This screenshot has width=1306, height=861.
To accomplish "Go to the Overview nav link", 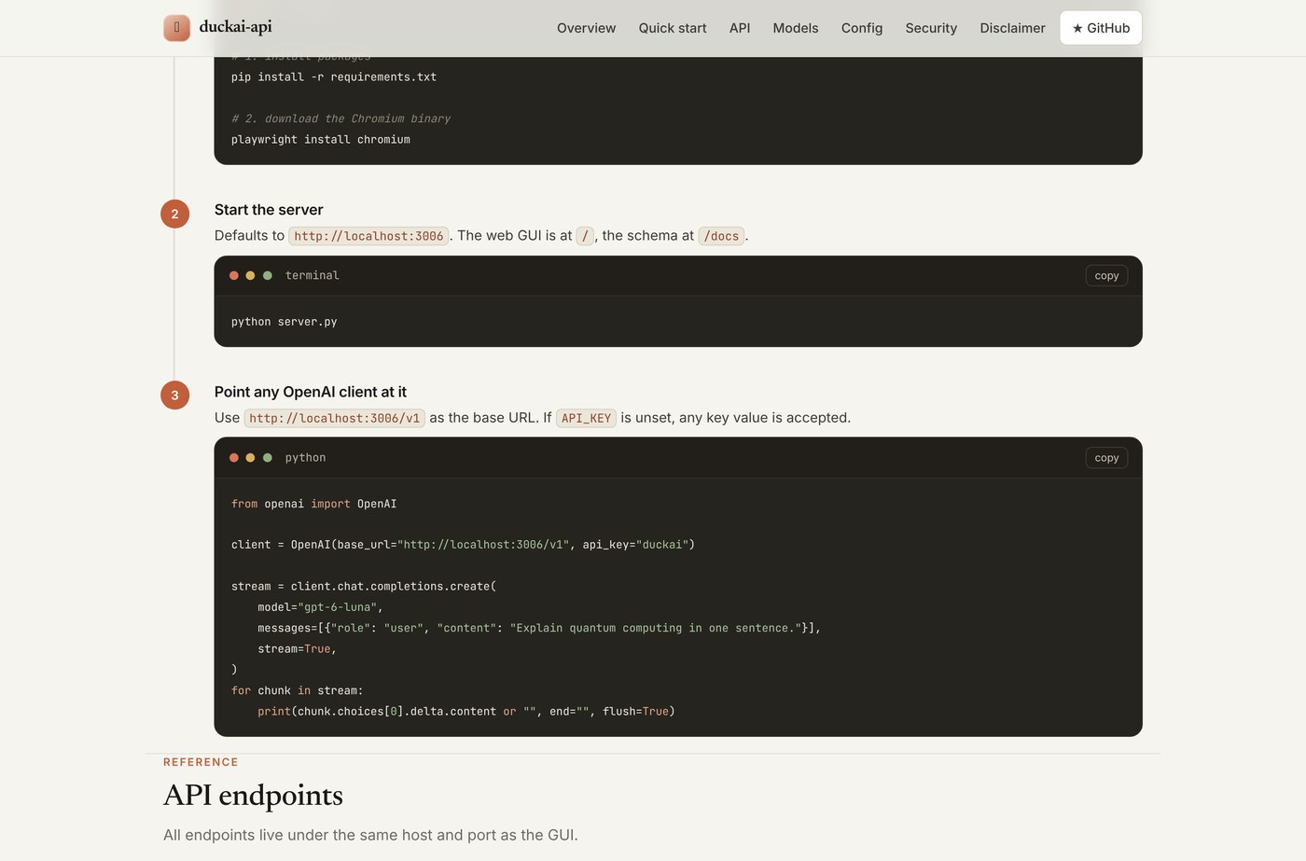I will (x=586, y=28).
